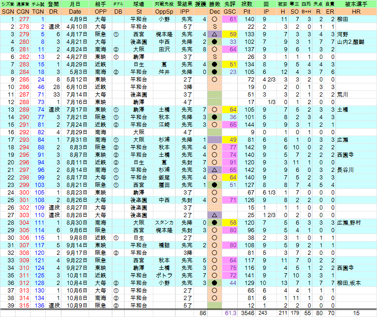Select opposing starter 飯尾
The image size is (377, 317).
click(x=164, y=177)
